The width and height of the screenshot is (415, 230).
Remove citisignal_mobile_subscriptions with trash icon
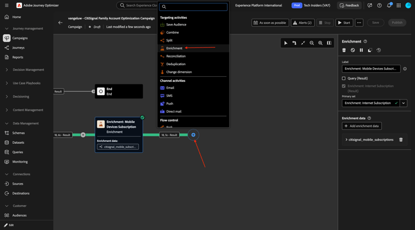click(401, 139)
